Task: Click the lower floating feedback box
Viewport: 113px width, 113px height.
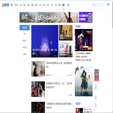Action: point(96,105)
